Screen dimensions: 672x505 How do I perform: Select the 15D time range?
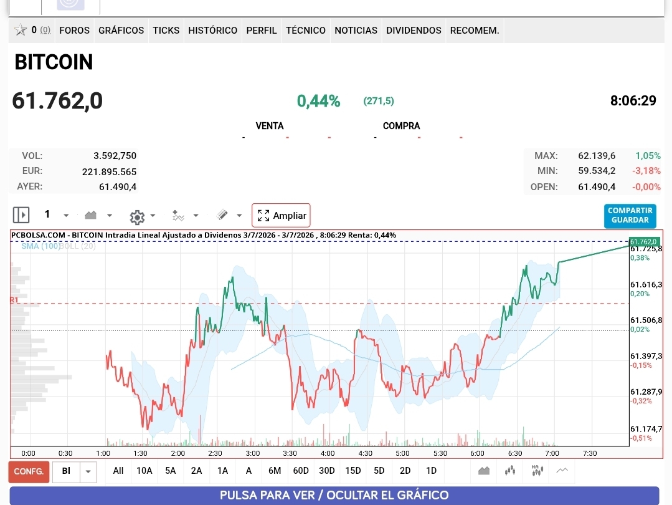[353, 471]
